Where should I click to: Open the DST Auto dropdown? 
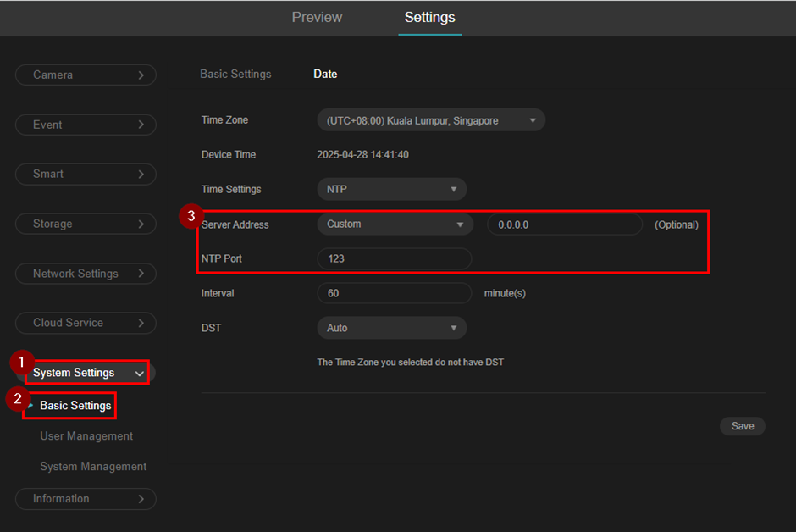[391, 328]
